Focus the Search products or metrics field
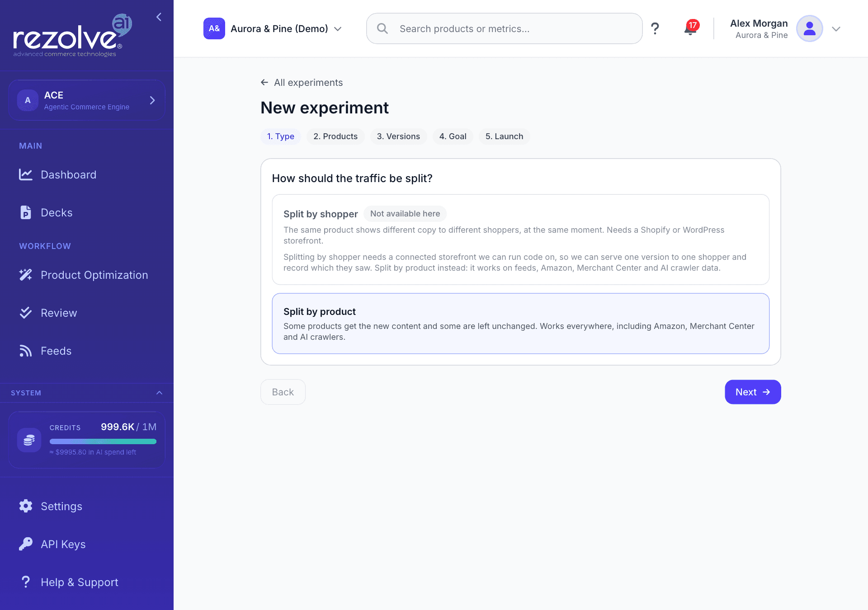 [504, 28]
